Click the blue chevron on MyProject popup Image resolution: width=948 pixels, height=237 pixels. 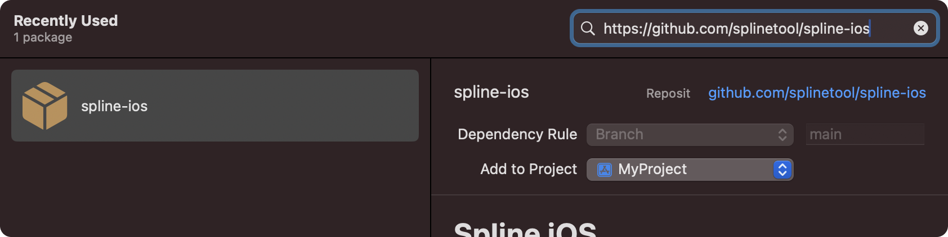click(782, 170)
